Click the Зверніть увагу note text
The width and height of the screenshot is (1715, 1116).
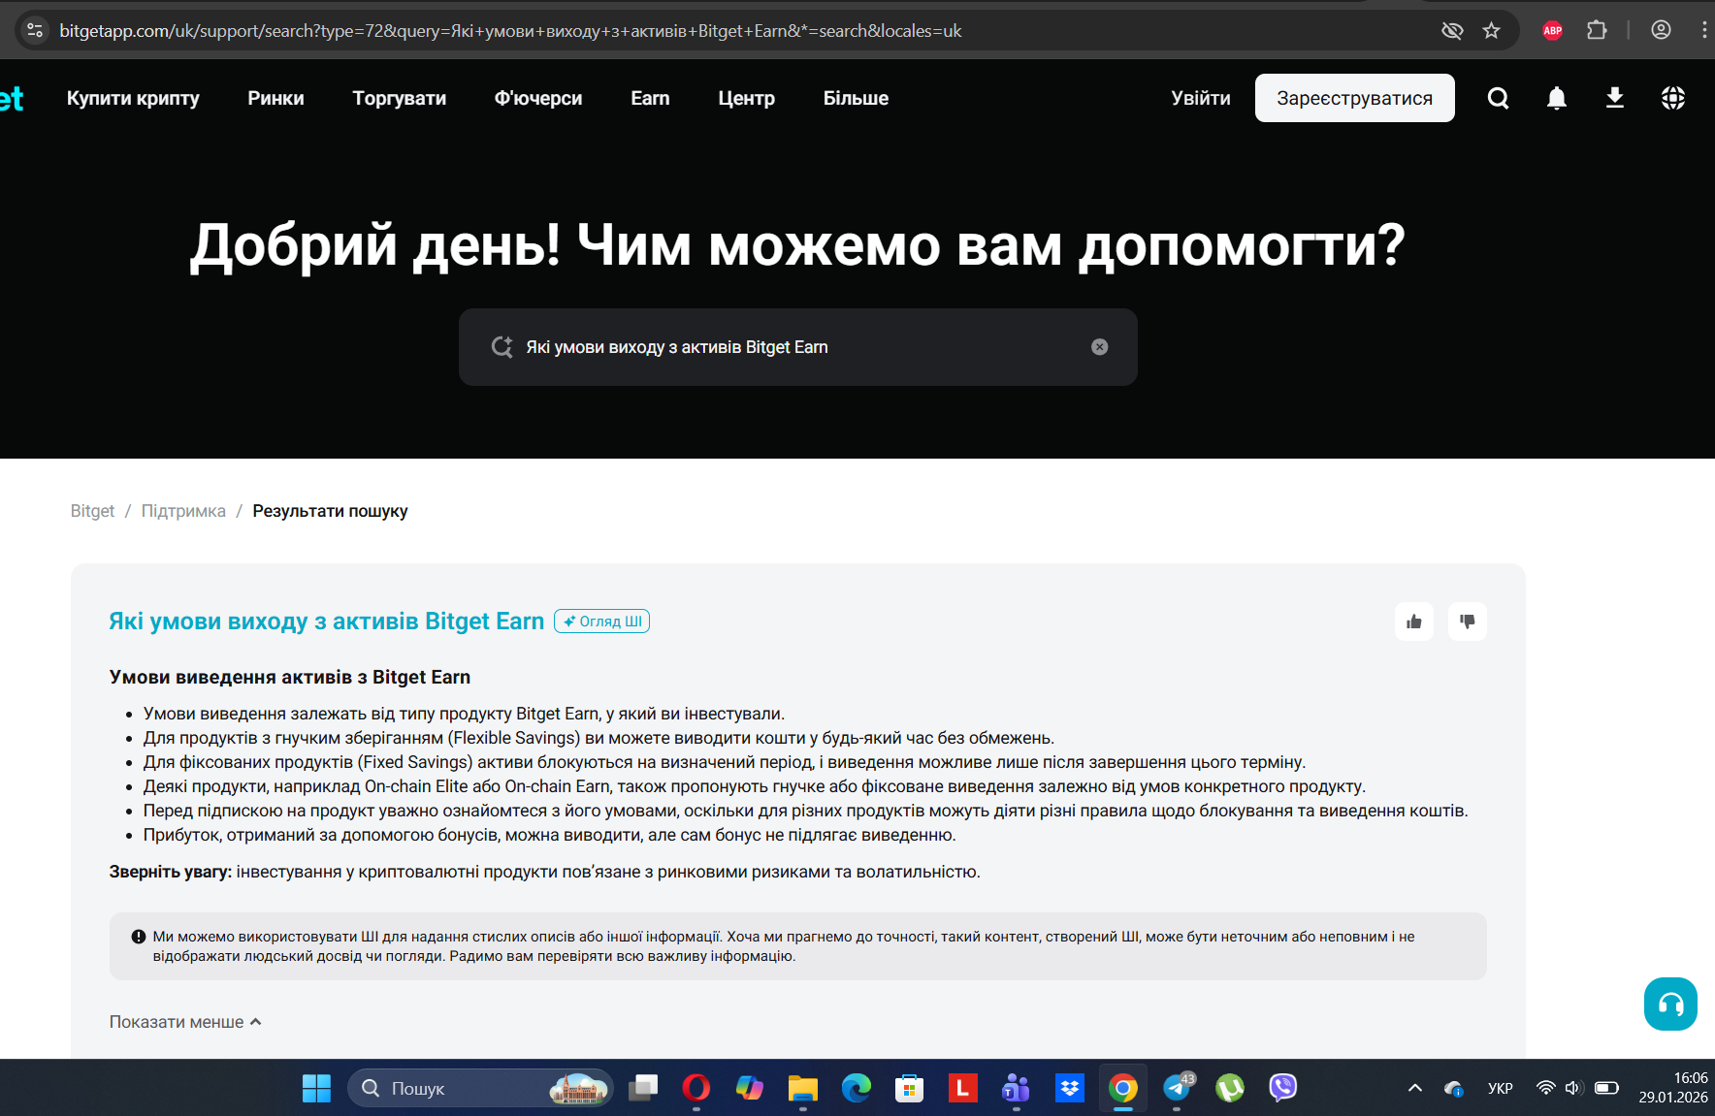[544, 872]
